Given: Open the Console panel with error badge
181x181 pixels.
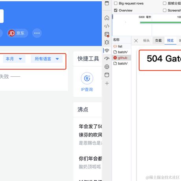Looking at the screenshot, I should (x=107, y=34).
